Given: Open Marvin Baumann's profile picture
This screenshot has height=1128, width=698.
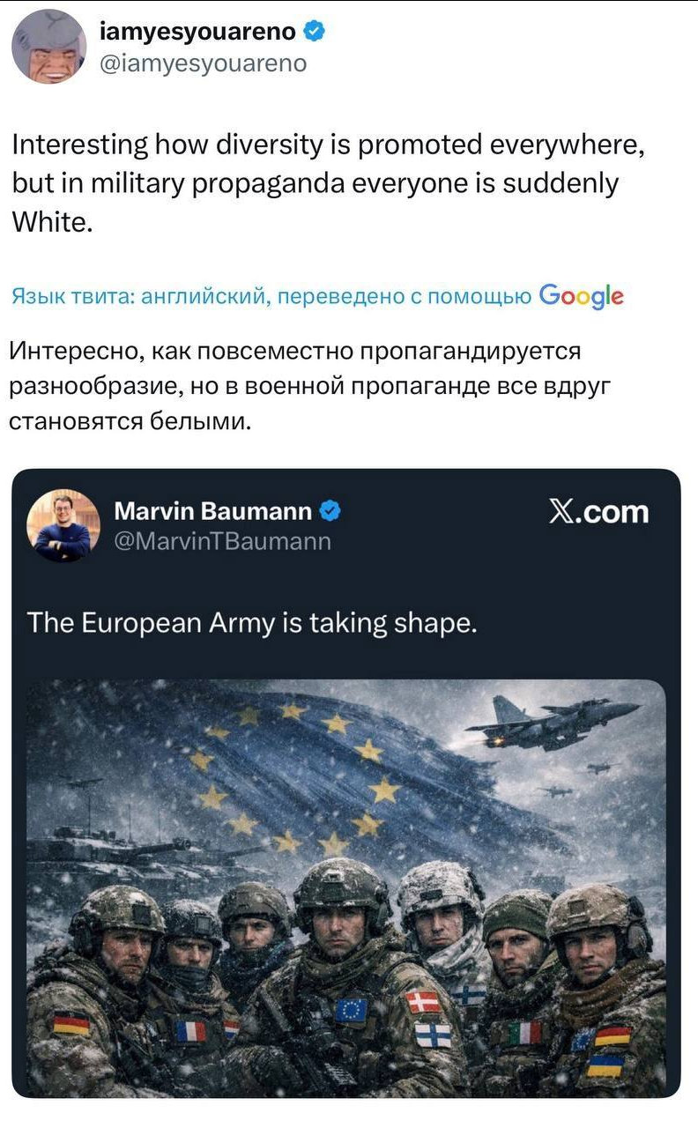Looking at the screenshot, I should (x=63, y=526).
